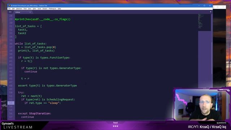Minimize the Sublime Text window
The height and width of the screenshot is (130, 231).
coord(199,6)
